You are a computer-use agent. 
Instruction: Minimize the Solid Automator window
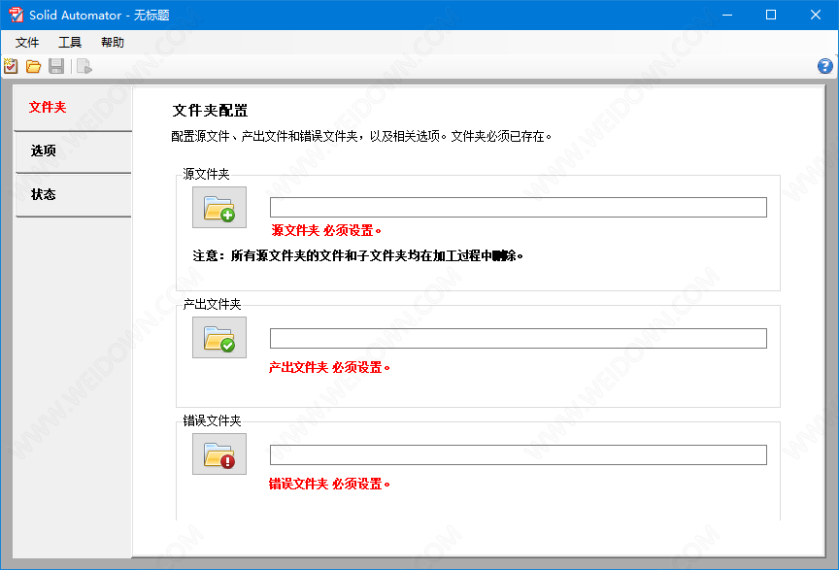[x=726, y=15]
